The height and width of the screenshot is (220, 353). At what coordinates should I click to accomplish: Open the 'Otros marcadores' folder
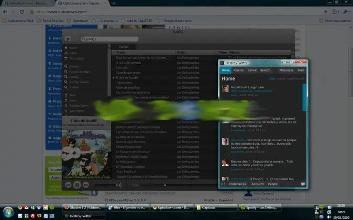tap(335, 21)
